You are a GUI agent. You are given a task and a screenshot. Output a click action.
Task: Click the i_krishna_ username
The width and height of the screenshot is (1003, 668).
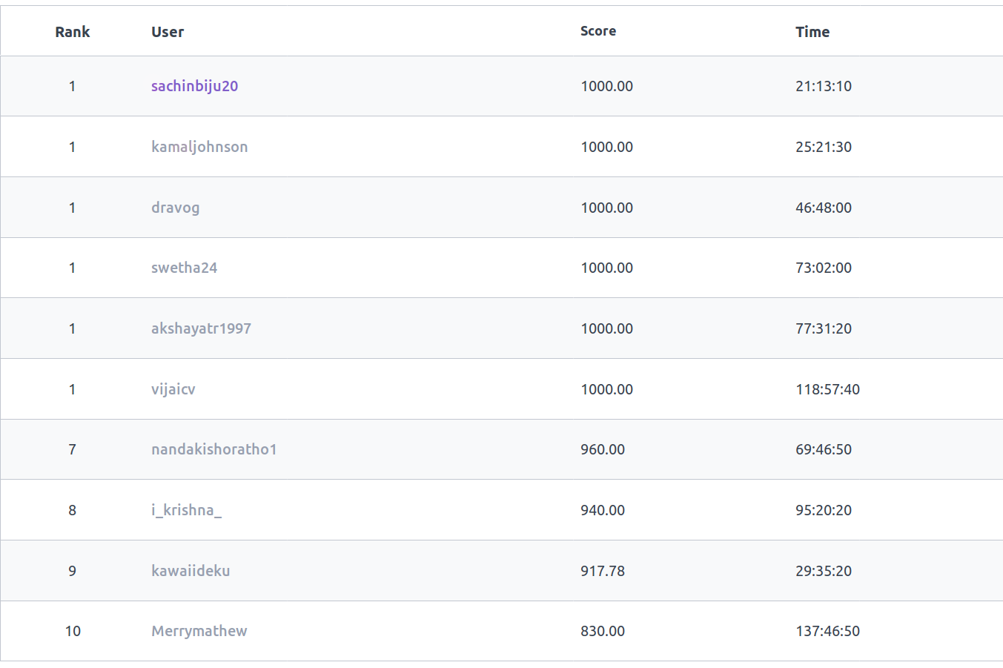[x=186, y=510]
